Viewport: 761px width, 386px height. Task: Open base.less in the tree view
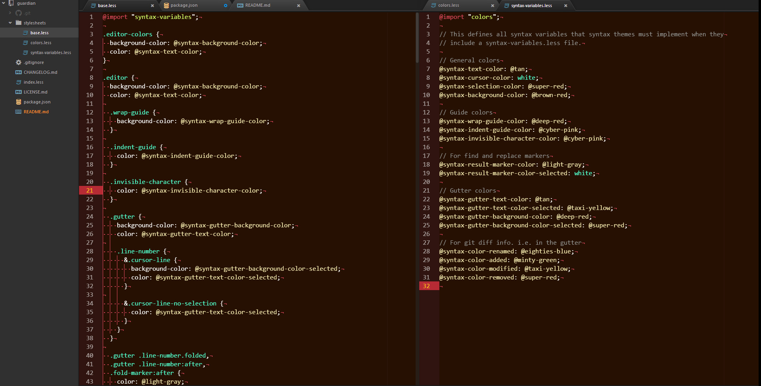[x=39, y=33]
